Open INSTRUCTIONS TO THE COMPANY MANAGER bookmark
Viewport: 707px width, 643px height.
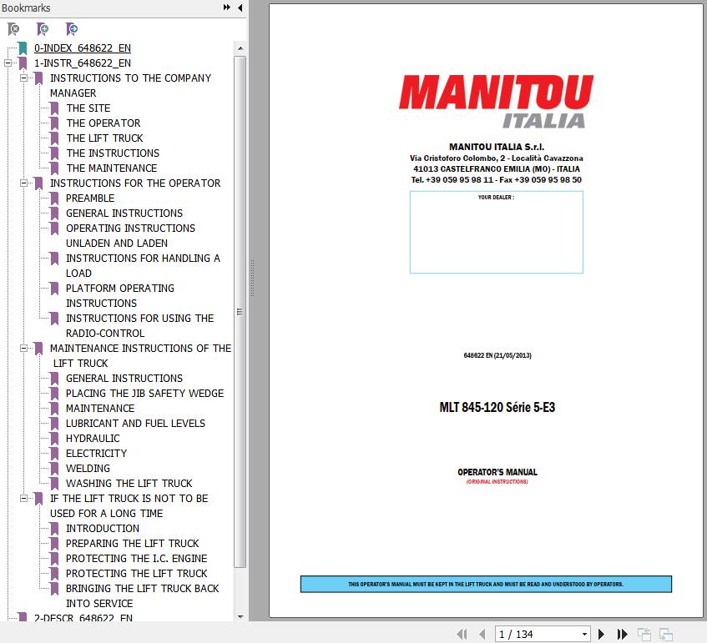[131, 86]
